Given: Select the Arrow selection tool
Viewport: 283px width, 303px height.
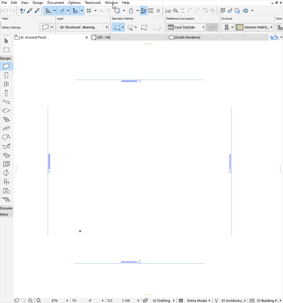Looking at the screenshot, I should (x=6, y=41).
